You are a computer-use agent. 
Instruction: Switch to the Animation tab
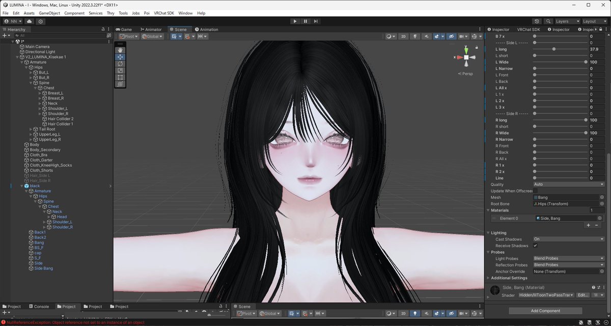(x=206, y=29)
